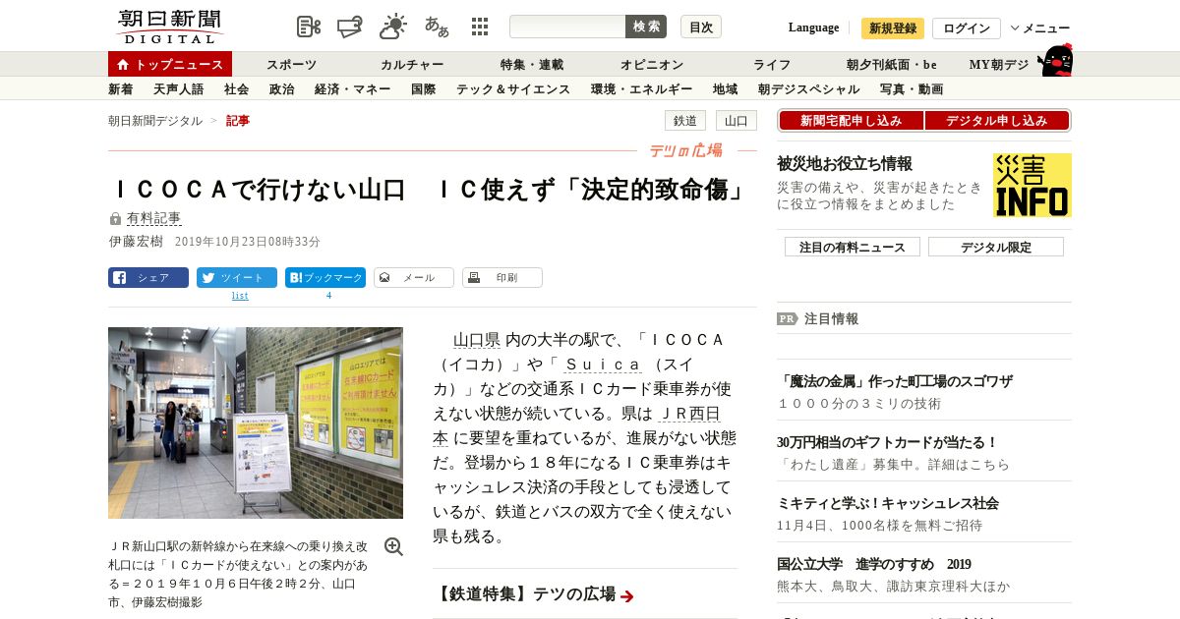The image size is (1180, 619).
Task: Open 30万円相当のギフトカードが当たる！
Action: click(x=888, y=442)
